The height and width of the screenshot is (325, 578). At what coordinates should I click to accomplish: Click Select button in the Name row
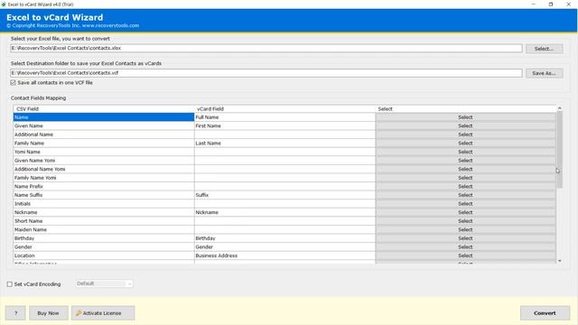click(x=466, y=117)
